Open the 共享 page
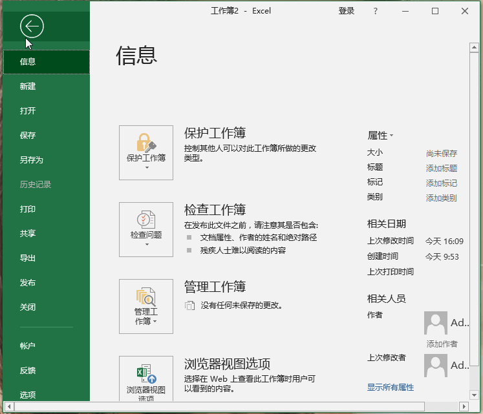Screen dimensions: 483x414 coord(46,234)
